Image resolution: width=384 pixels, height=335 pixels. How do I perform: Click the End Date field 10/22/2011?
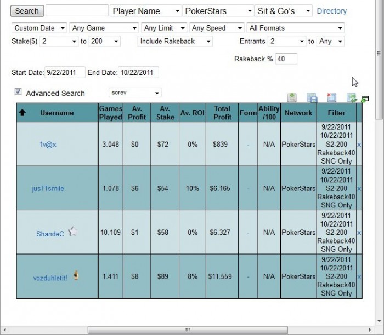[138, 72]
